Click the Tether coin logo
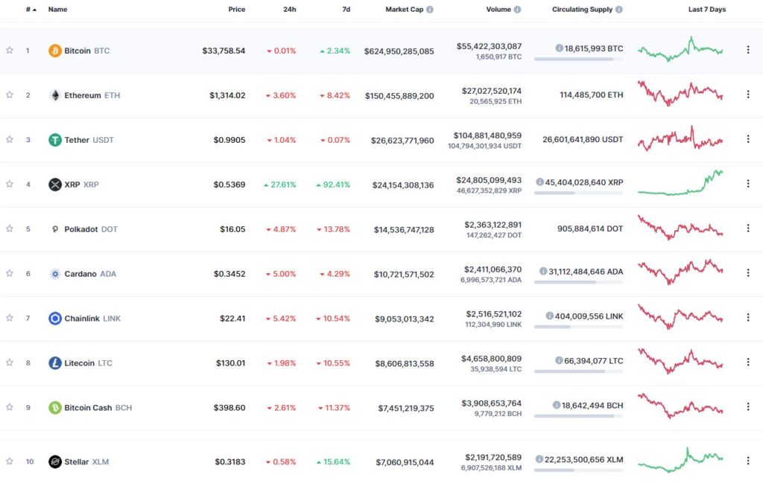The width and height of the screenshot is (763, 483). pos(55,140)
